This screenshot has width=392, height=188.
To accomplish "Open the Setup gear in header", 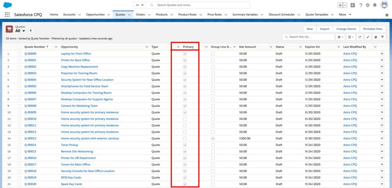I will click(x=367, y=5).
